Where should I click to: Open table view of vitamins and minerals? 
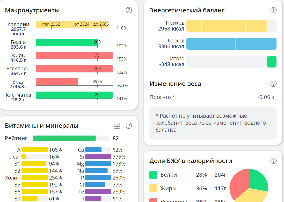(x=117, y=125)
